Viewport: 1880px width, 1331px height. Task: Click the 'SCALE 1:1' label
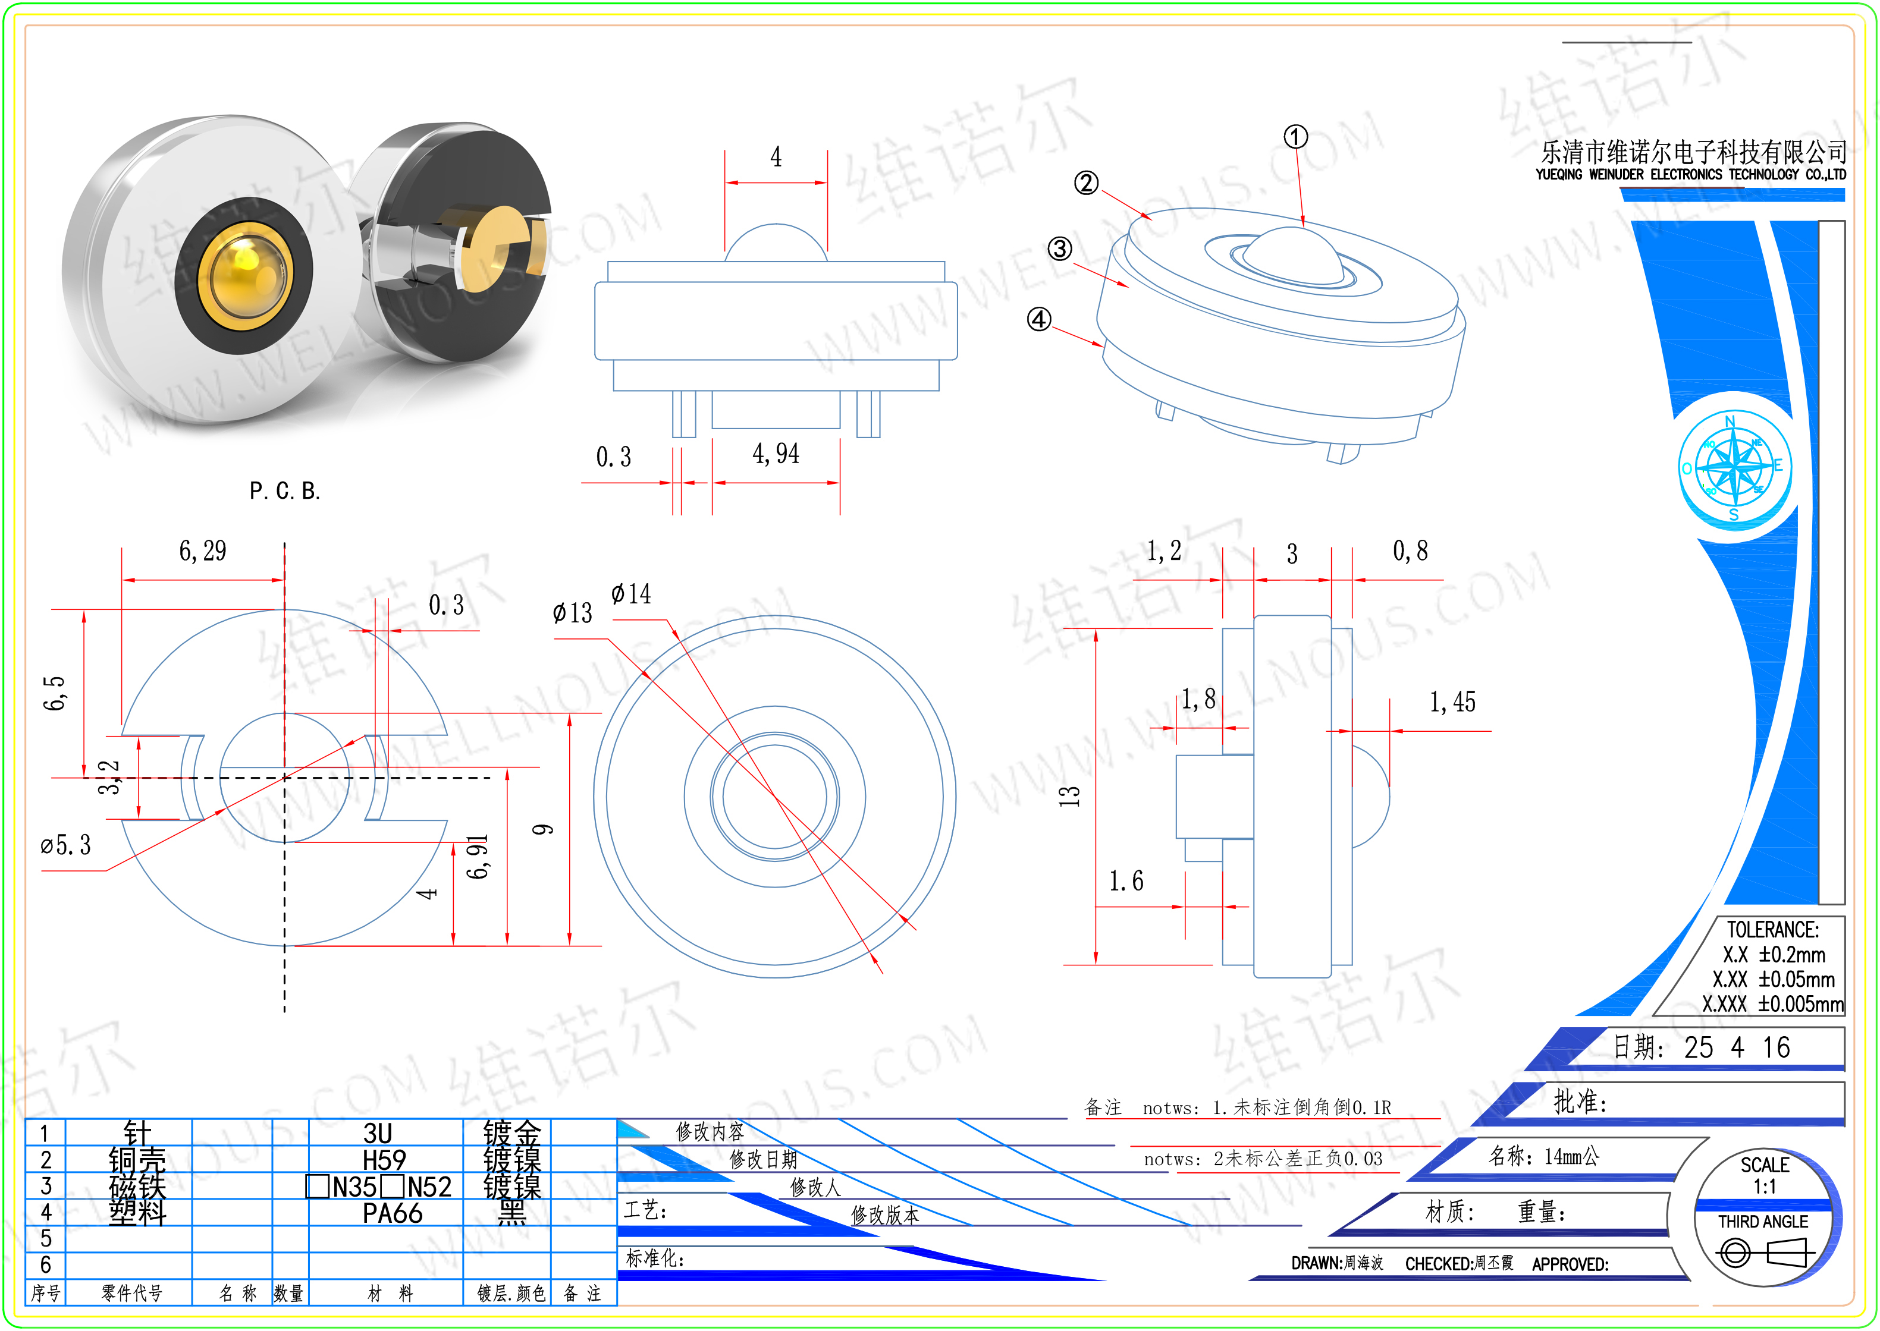pos(1765,1176)
